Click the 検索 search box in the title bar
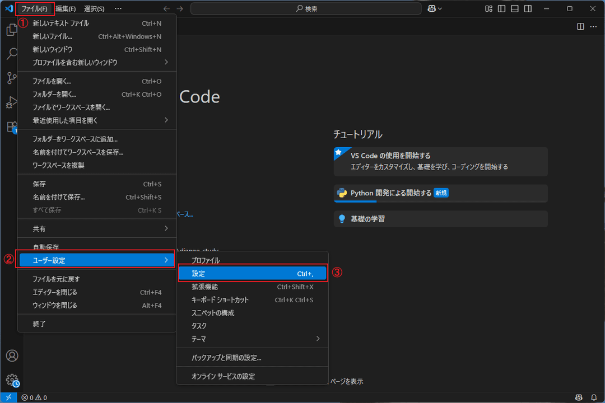 tap(305, 8)
